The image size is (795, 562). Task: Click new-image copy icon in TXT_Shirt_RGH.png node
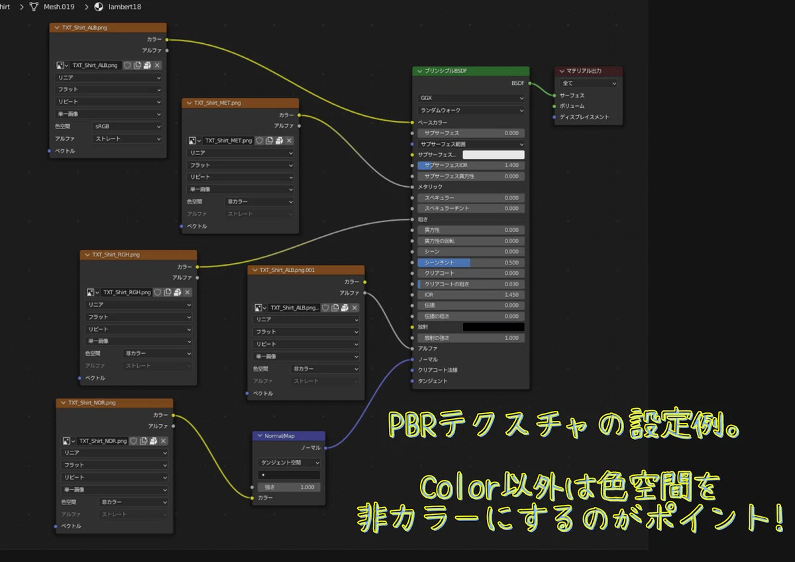pyautogui.click(x=168, y=292)
